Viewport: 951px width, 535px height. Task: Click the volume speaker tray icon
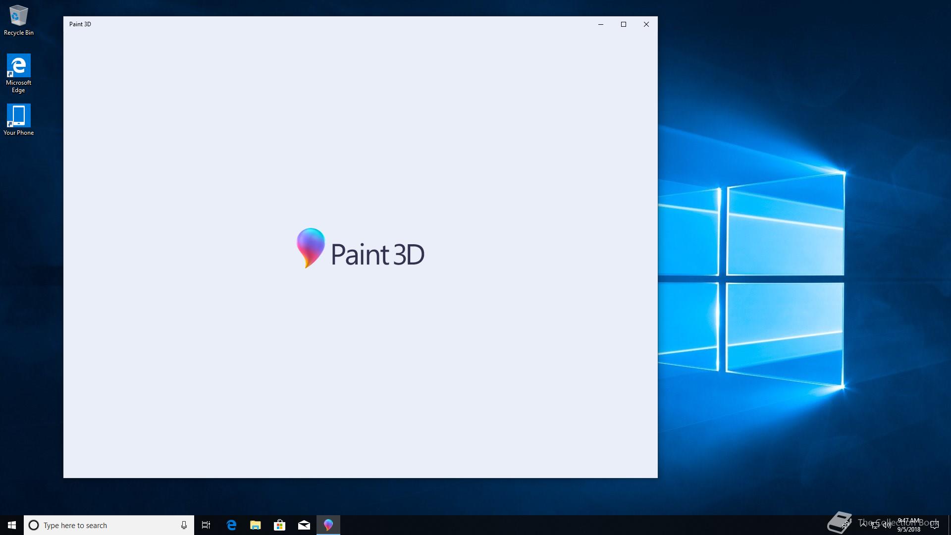coord(887,525)
